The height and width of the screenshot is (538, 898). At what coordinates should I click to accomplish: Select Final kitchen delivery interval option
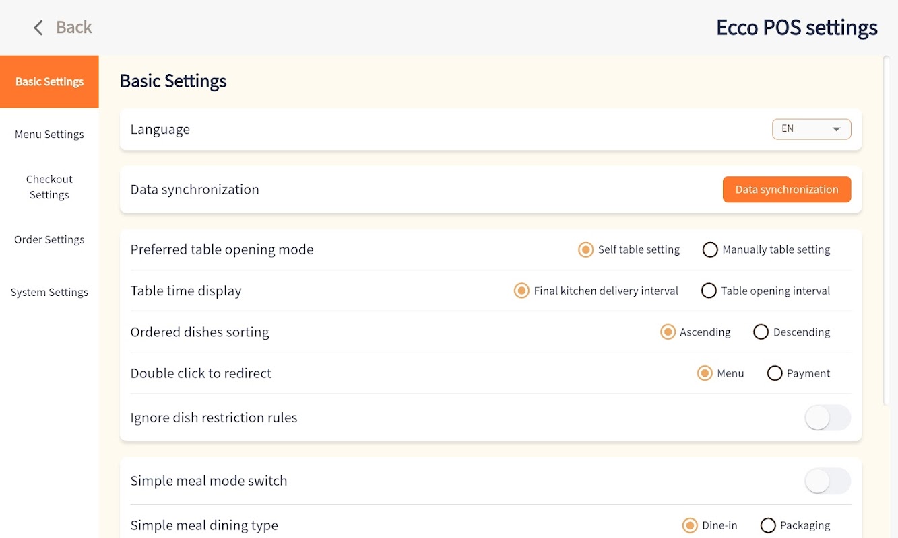pos(521,291)
